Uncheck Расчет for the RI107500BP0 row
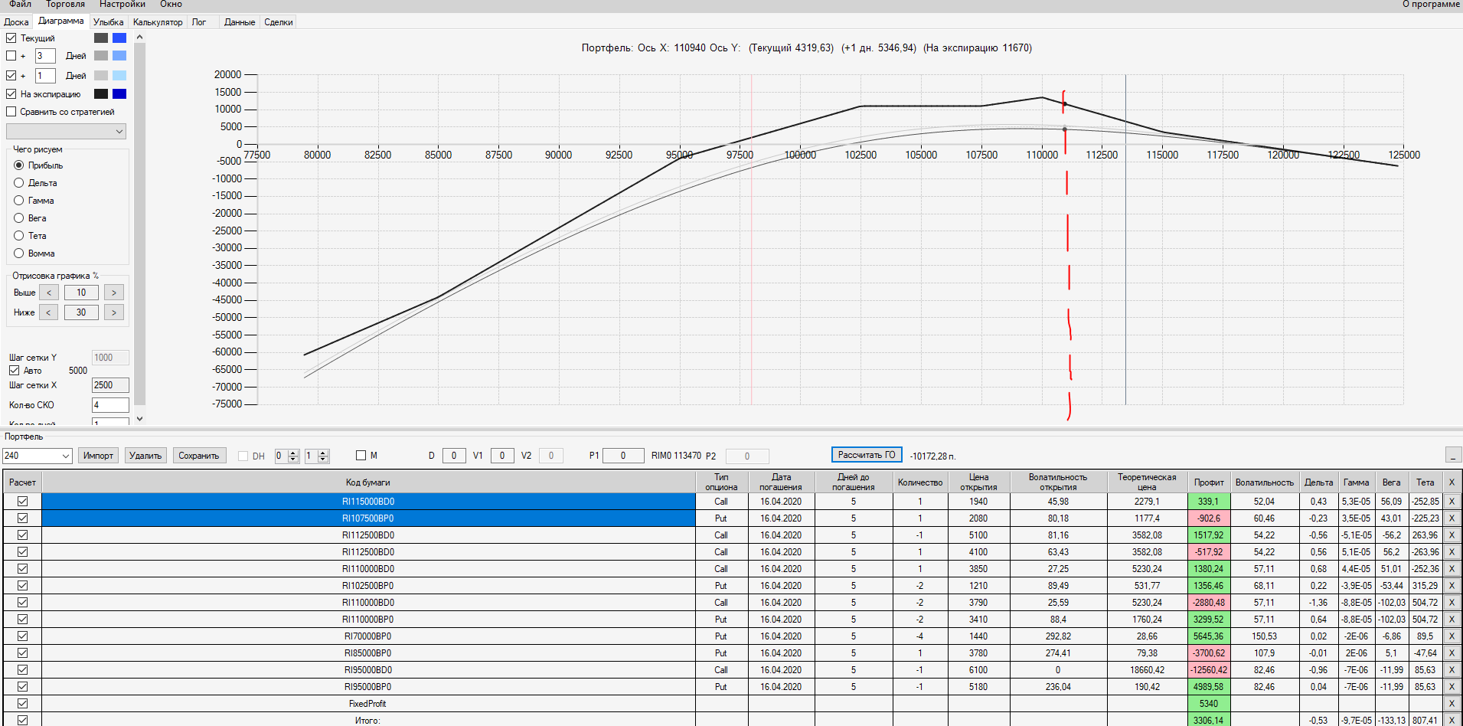This screenshot has width=1463, height=726. 22,518
